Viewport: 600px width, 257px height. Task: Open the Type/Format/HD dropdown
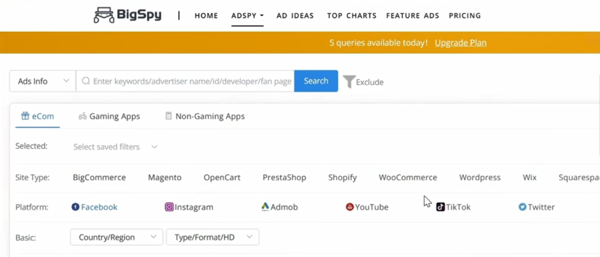point(213,237)
